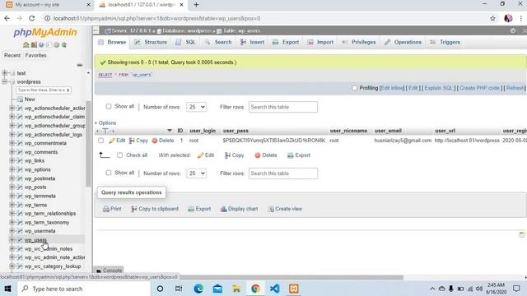Screen dimensions: 527x296
Task: Collapse the wordpress database node
Action: point(4,81)
